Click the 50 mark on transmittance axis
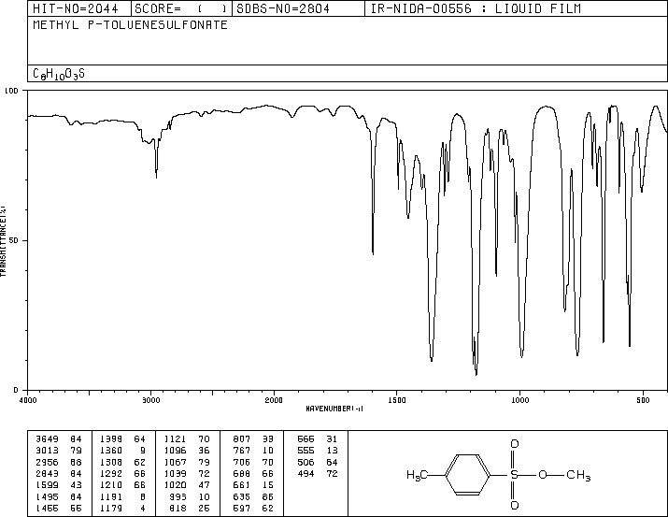This screenshot has width=668, height=517. [14, 240]
